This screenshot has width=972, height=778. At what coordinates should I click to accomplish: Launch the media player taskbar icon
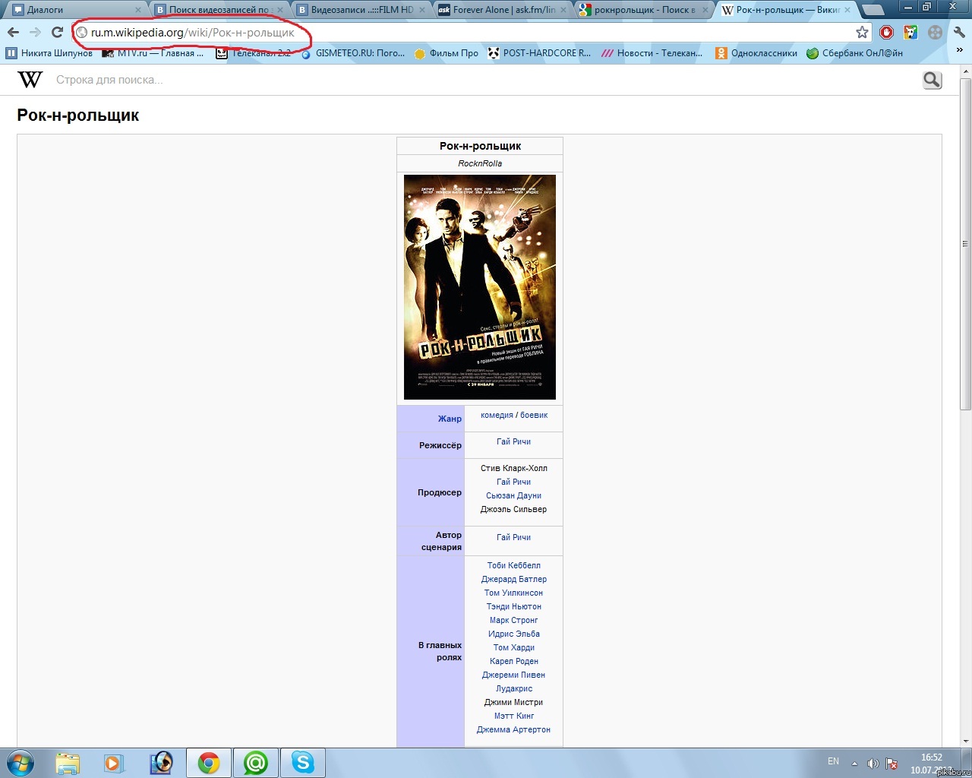(x=114, y=763)
